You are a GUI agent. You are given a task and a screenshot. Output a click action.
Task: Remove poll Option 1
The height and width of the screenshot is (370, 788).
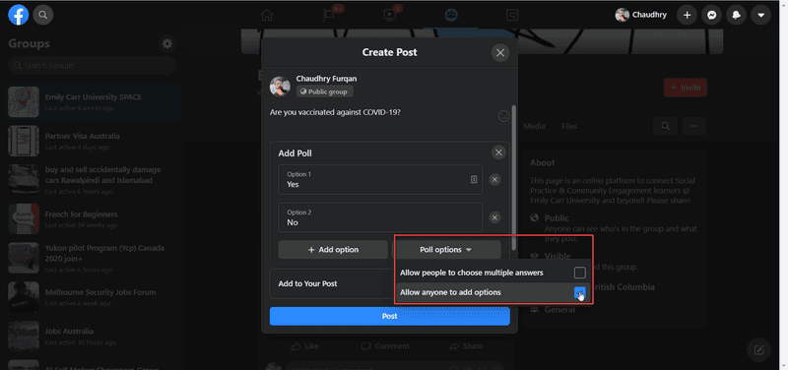(x=495, y=180)
